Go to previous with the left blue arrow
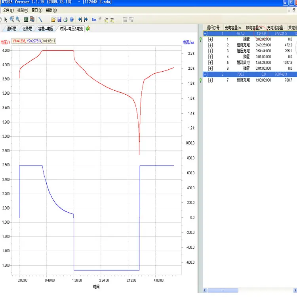This screenshot has width=297, height=297. [x=80, y=19]
